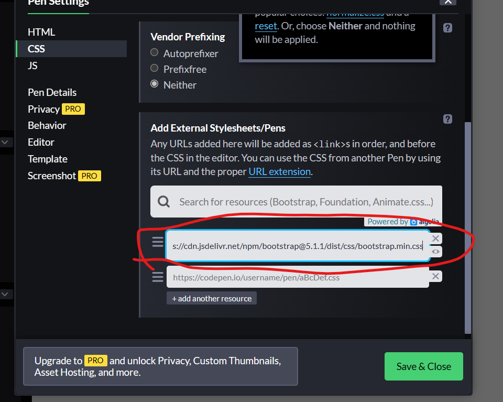503x402 pixels.
Task: Focus the Search for resources field
Action: 296,201
